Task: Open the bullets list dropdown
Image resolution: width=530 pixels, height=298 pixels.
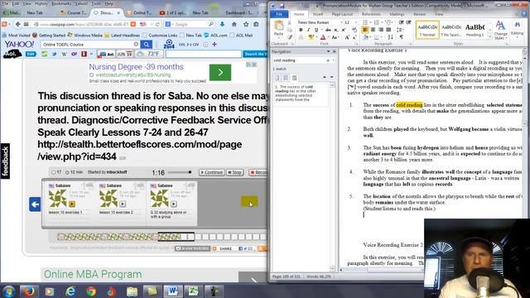Action: click(x=370, y=22)
